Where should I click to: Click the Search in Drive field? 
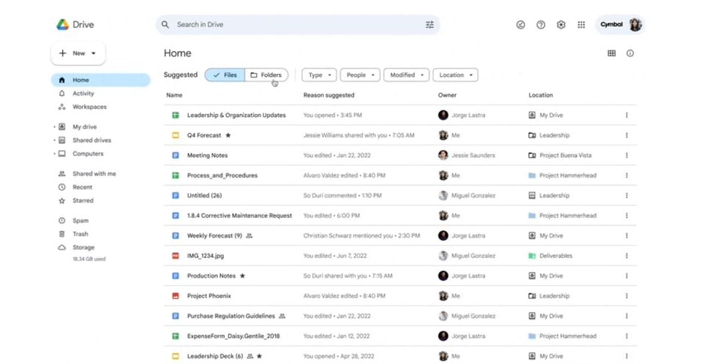tap(293, 25)
